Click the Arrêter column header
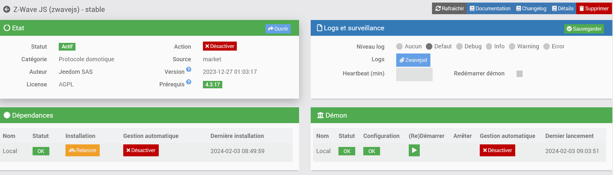Viewport: 613px width, 175px height. (x=462, y=136)
